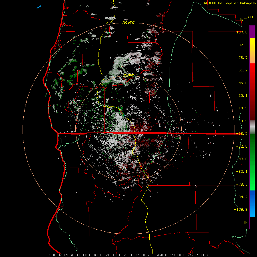Click the blue segment of the color bar

(x=252, y=204)
